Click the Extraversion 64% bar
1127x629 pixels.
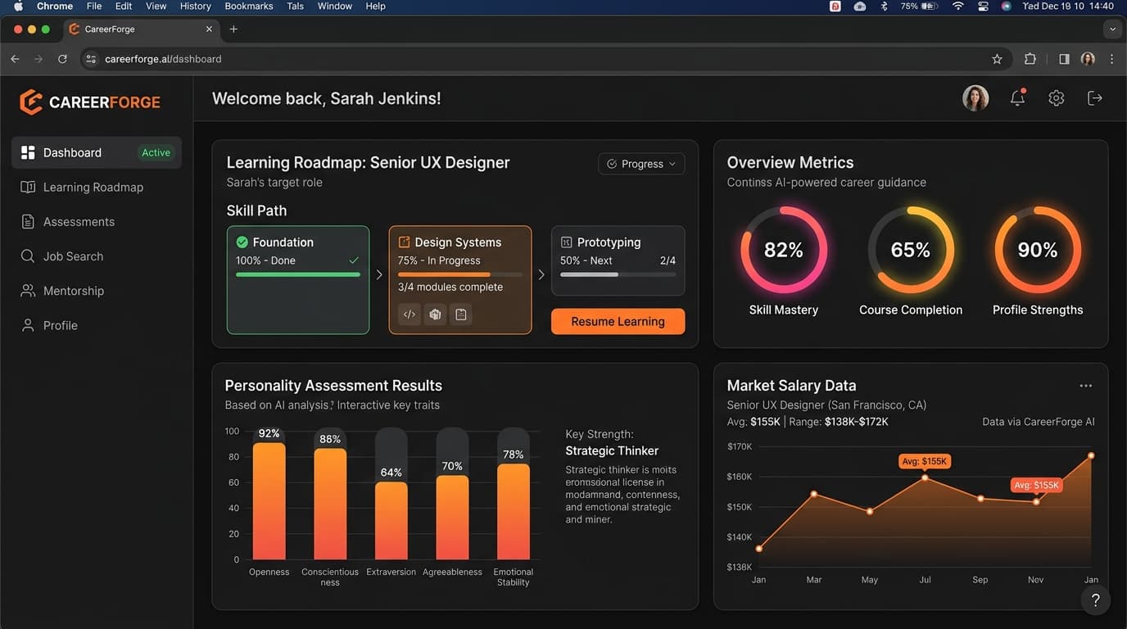coord(392,521)
